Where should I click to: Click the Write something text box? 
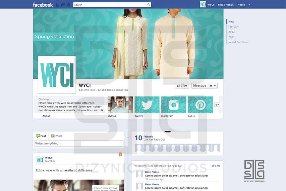[78, 144]
